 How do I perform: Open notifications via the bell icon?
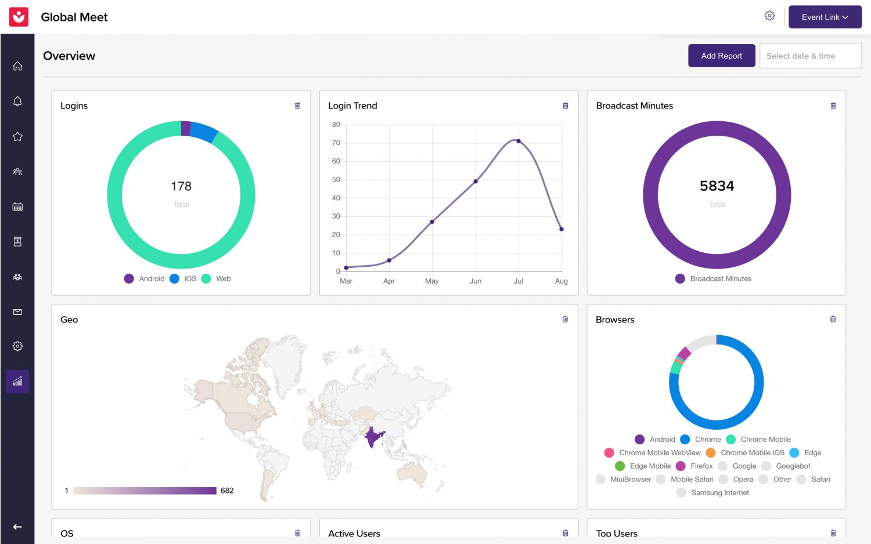(17, 101)
